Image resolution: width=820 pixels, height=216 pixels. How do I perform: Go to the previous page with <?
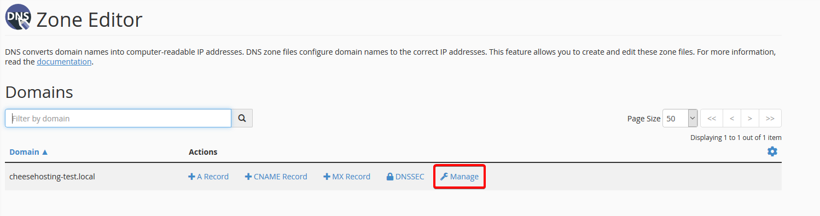click(732, 118)
